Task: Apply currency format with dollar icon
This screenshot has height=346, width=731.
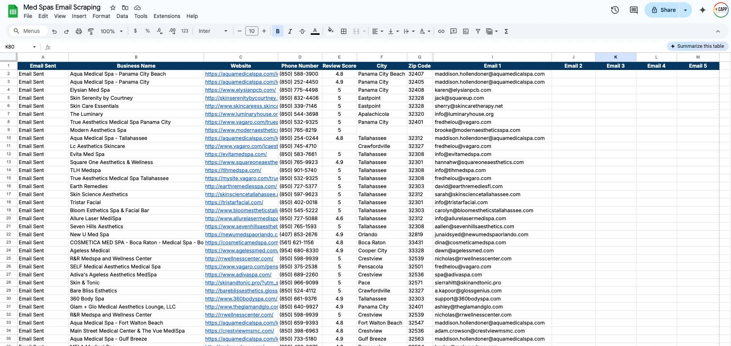Action: (135, 31)
